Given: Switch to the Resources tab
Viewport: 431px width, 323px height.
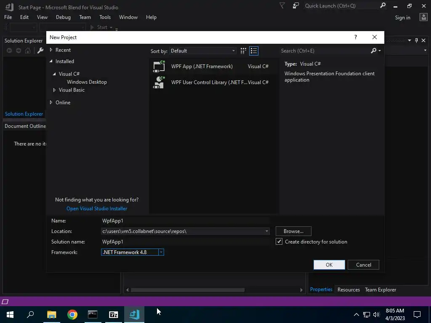Looking at the screenshot, I should point(349,289).
